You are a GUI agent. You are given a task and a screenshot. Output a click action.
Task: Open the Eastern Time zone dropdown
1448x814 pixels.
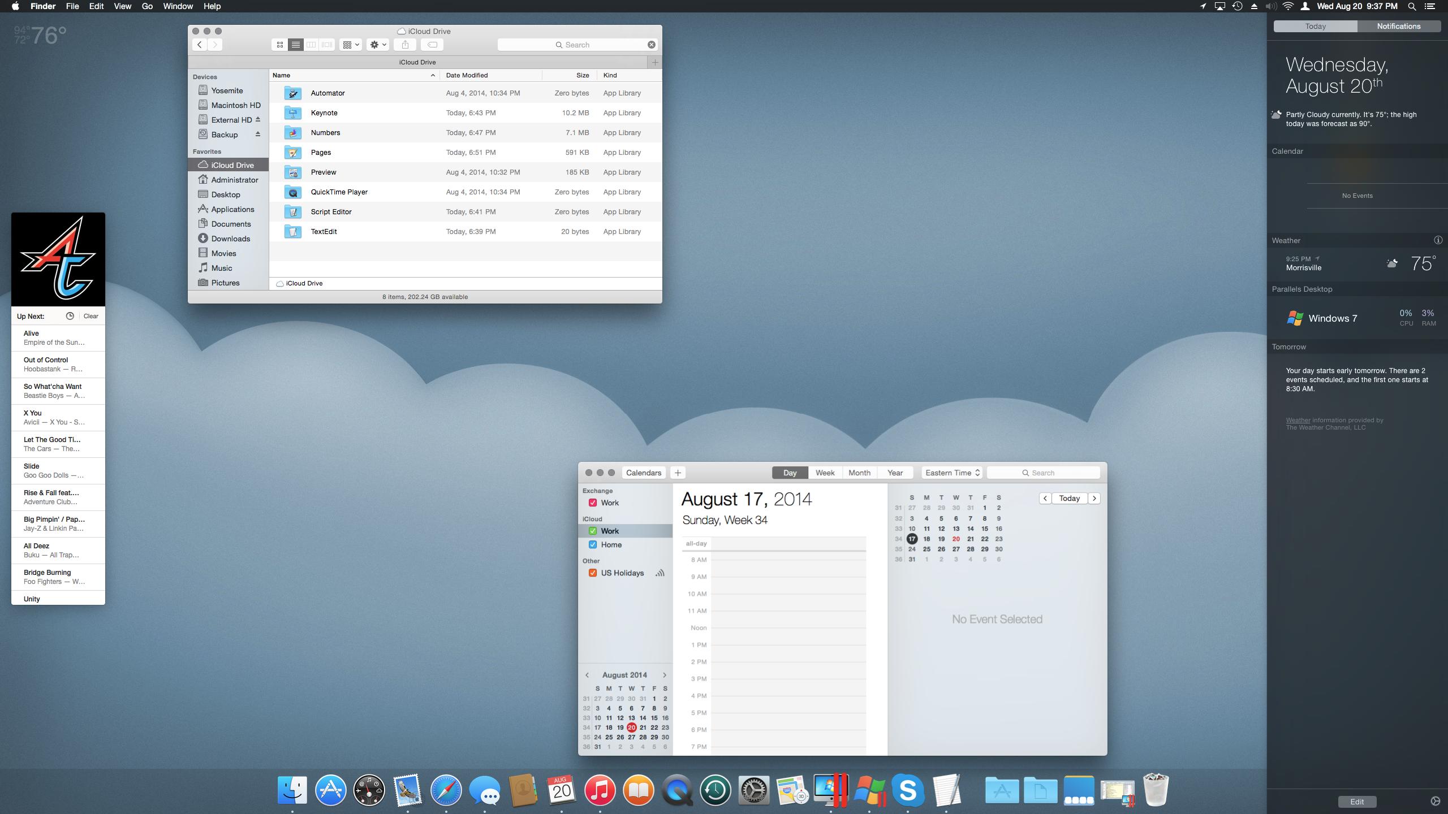(953, 473)
